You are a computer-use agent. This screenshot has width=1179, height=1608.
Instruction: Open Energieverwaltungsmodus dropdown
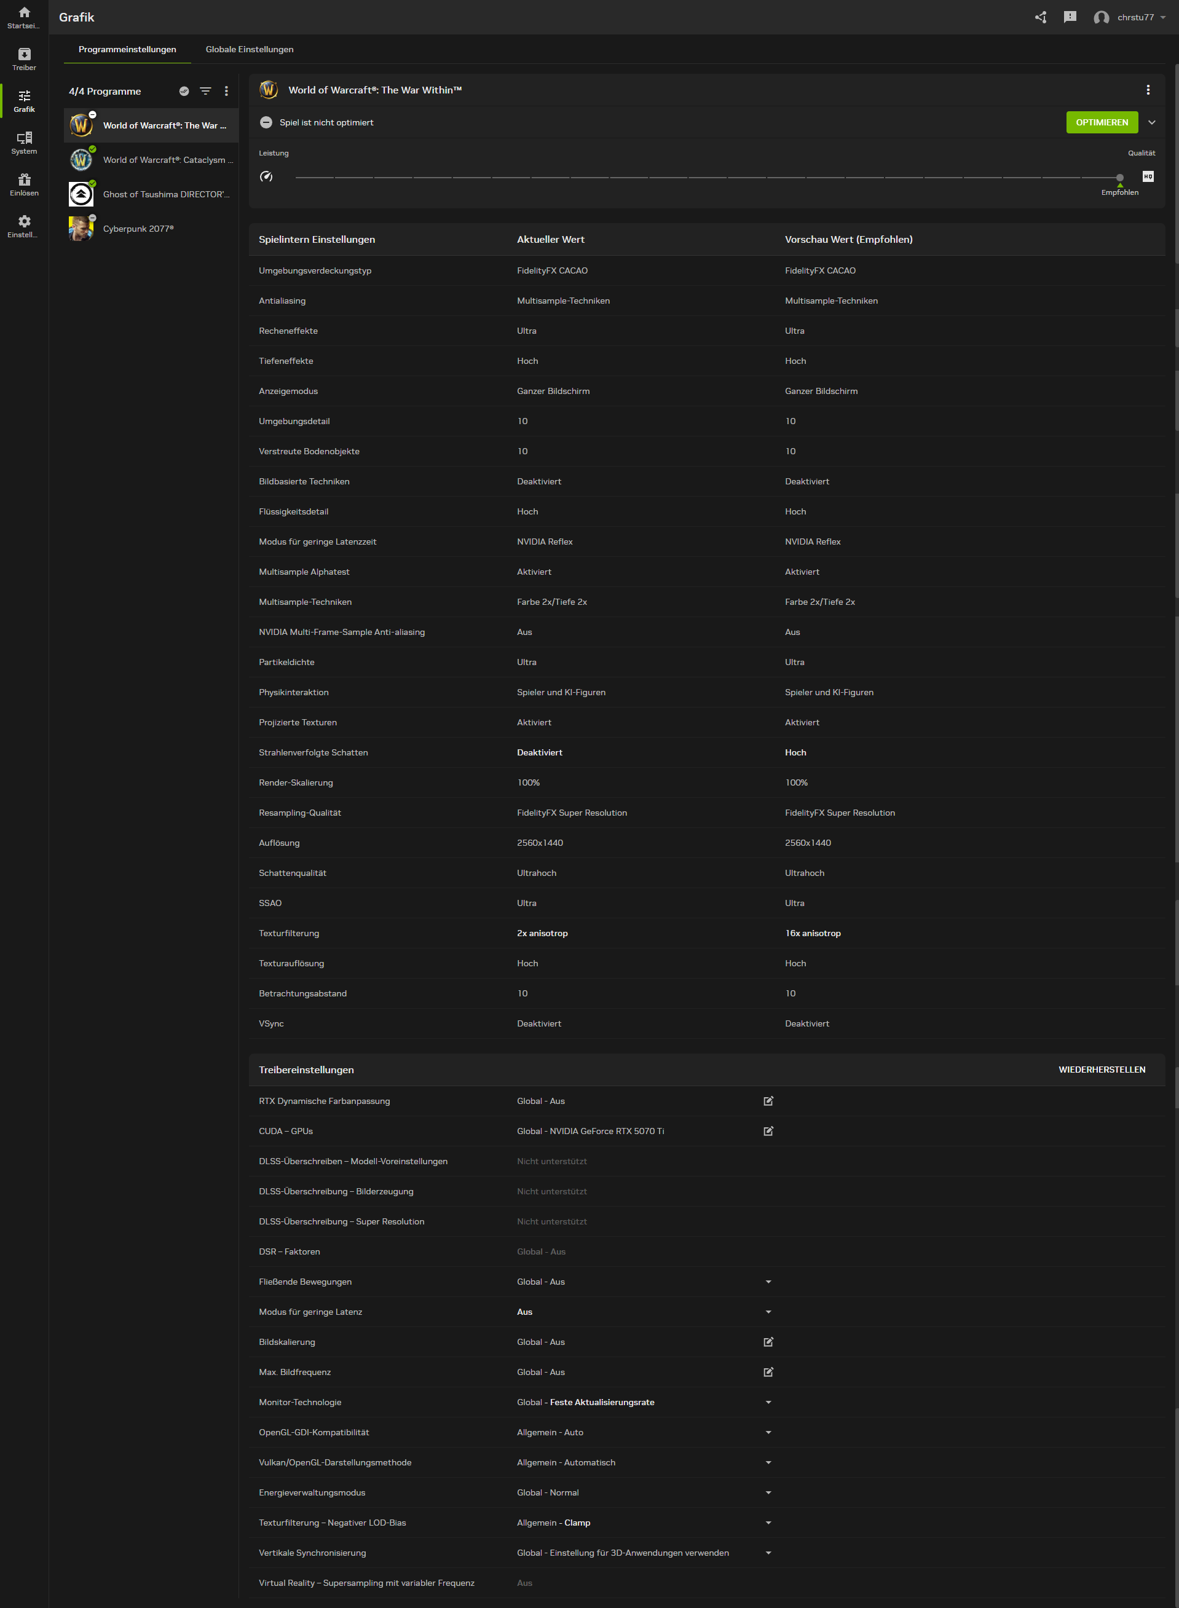[x=768, y=1492]
